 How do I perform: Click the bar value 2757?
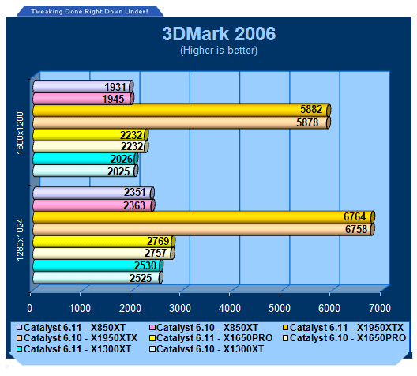click(156, 253)
